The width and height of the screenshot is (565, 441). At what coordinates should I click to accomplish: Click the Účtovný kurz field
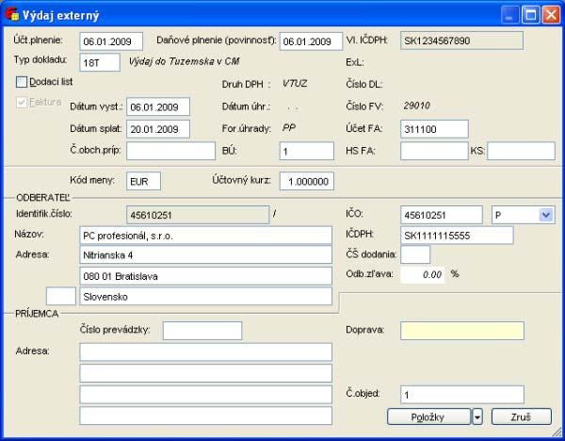(307, 181)
